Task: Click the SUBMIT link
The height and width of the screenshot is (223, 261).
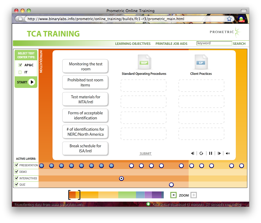Action: point(146,154)
